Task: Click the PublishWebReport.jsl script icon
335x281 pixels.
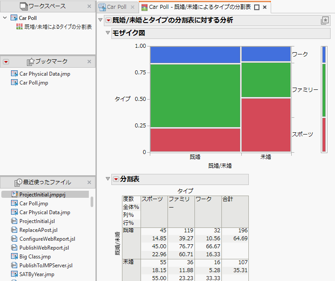Action: coord(14,247)
